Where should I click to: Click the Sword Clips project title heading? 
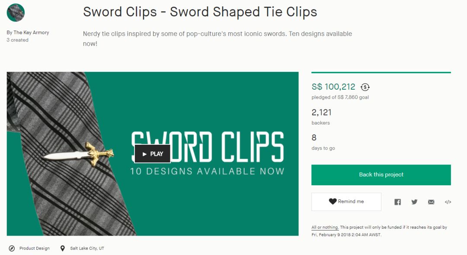click(200, 12)
